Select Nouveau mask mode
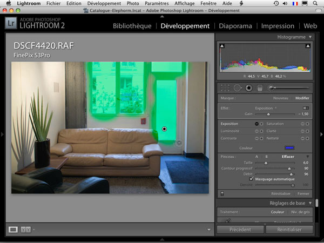This screenshot has width=324, height=243. [281, 98]
